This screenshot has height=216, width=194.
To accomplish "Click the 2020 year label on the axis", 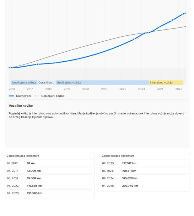I will [x=85, y=89].
